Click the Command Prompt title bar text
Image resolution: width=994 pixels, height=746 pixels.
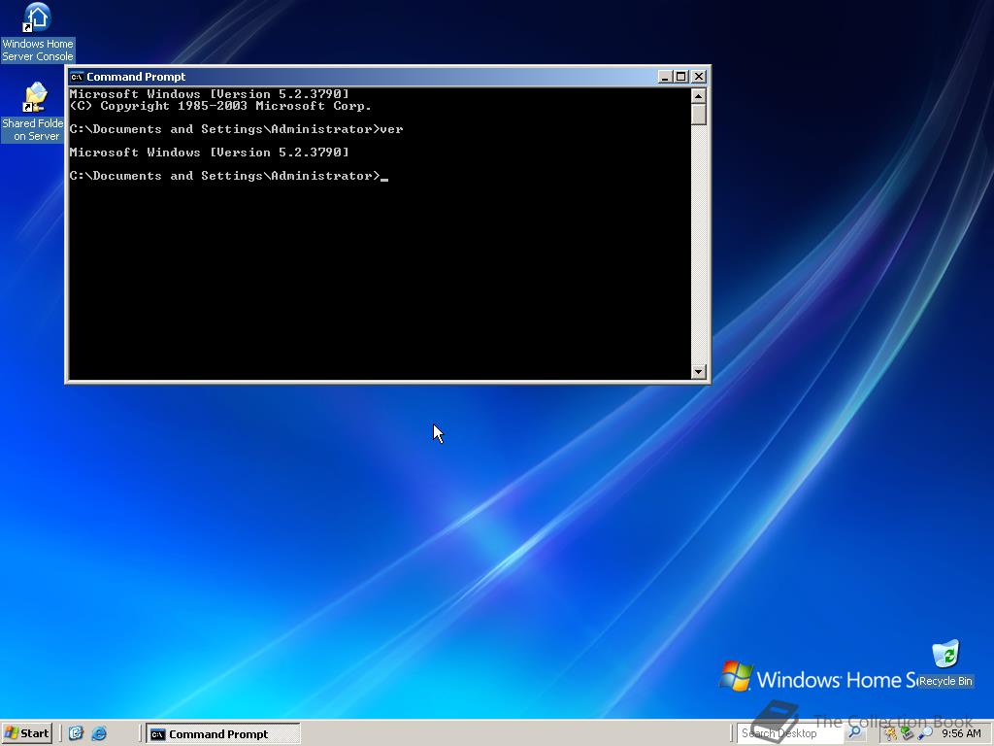tap(136, 77)
